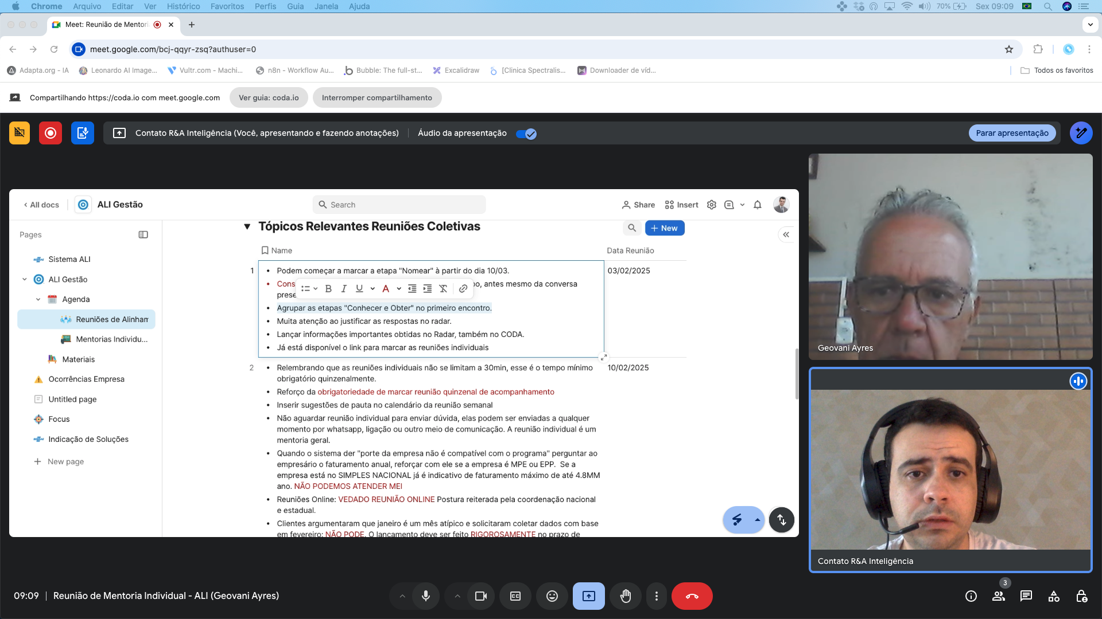Viewport: 1102px width, 619px height.
Task: Turn on closed captions
Action: pos(515,596)
